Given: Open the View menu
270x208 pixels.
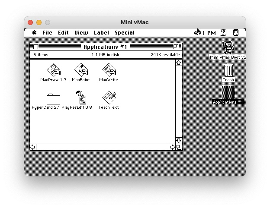Looking at the screenshot, I should pos(81,33).
